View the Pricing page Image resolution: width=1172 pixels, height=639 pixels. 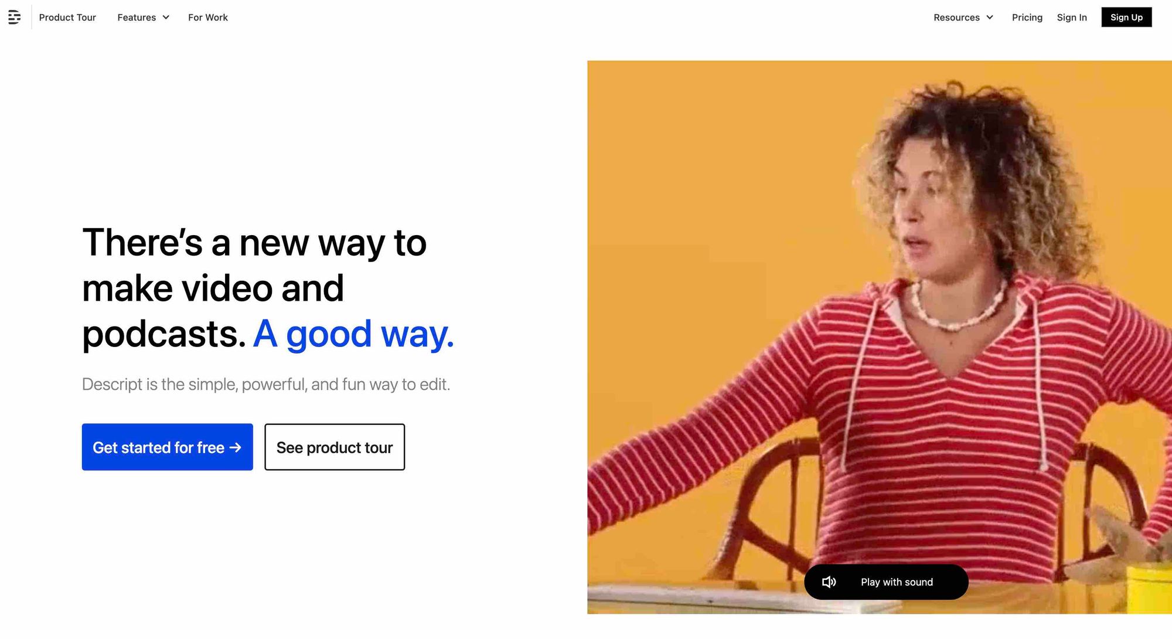click(1027, 18)
